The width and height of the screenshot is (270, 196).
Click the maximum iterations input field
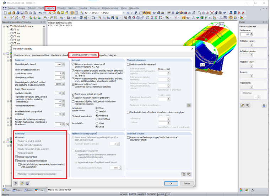[58, 64]
